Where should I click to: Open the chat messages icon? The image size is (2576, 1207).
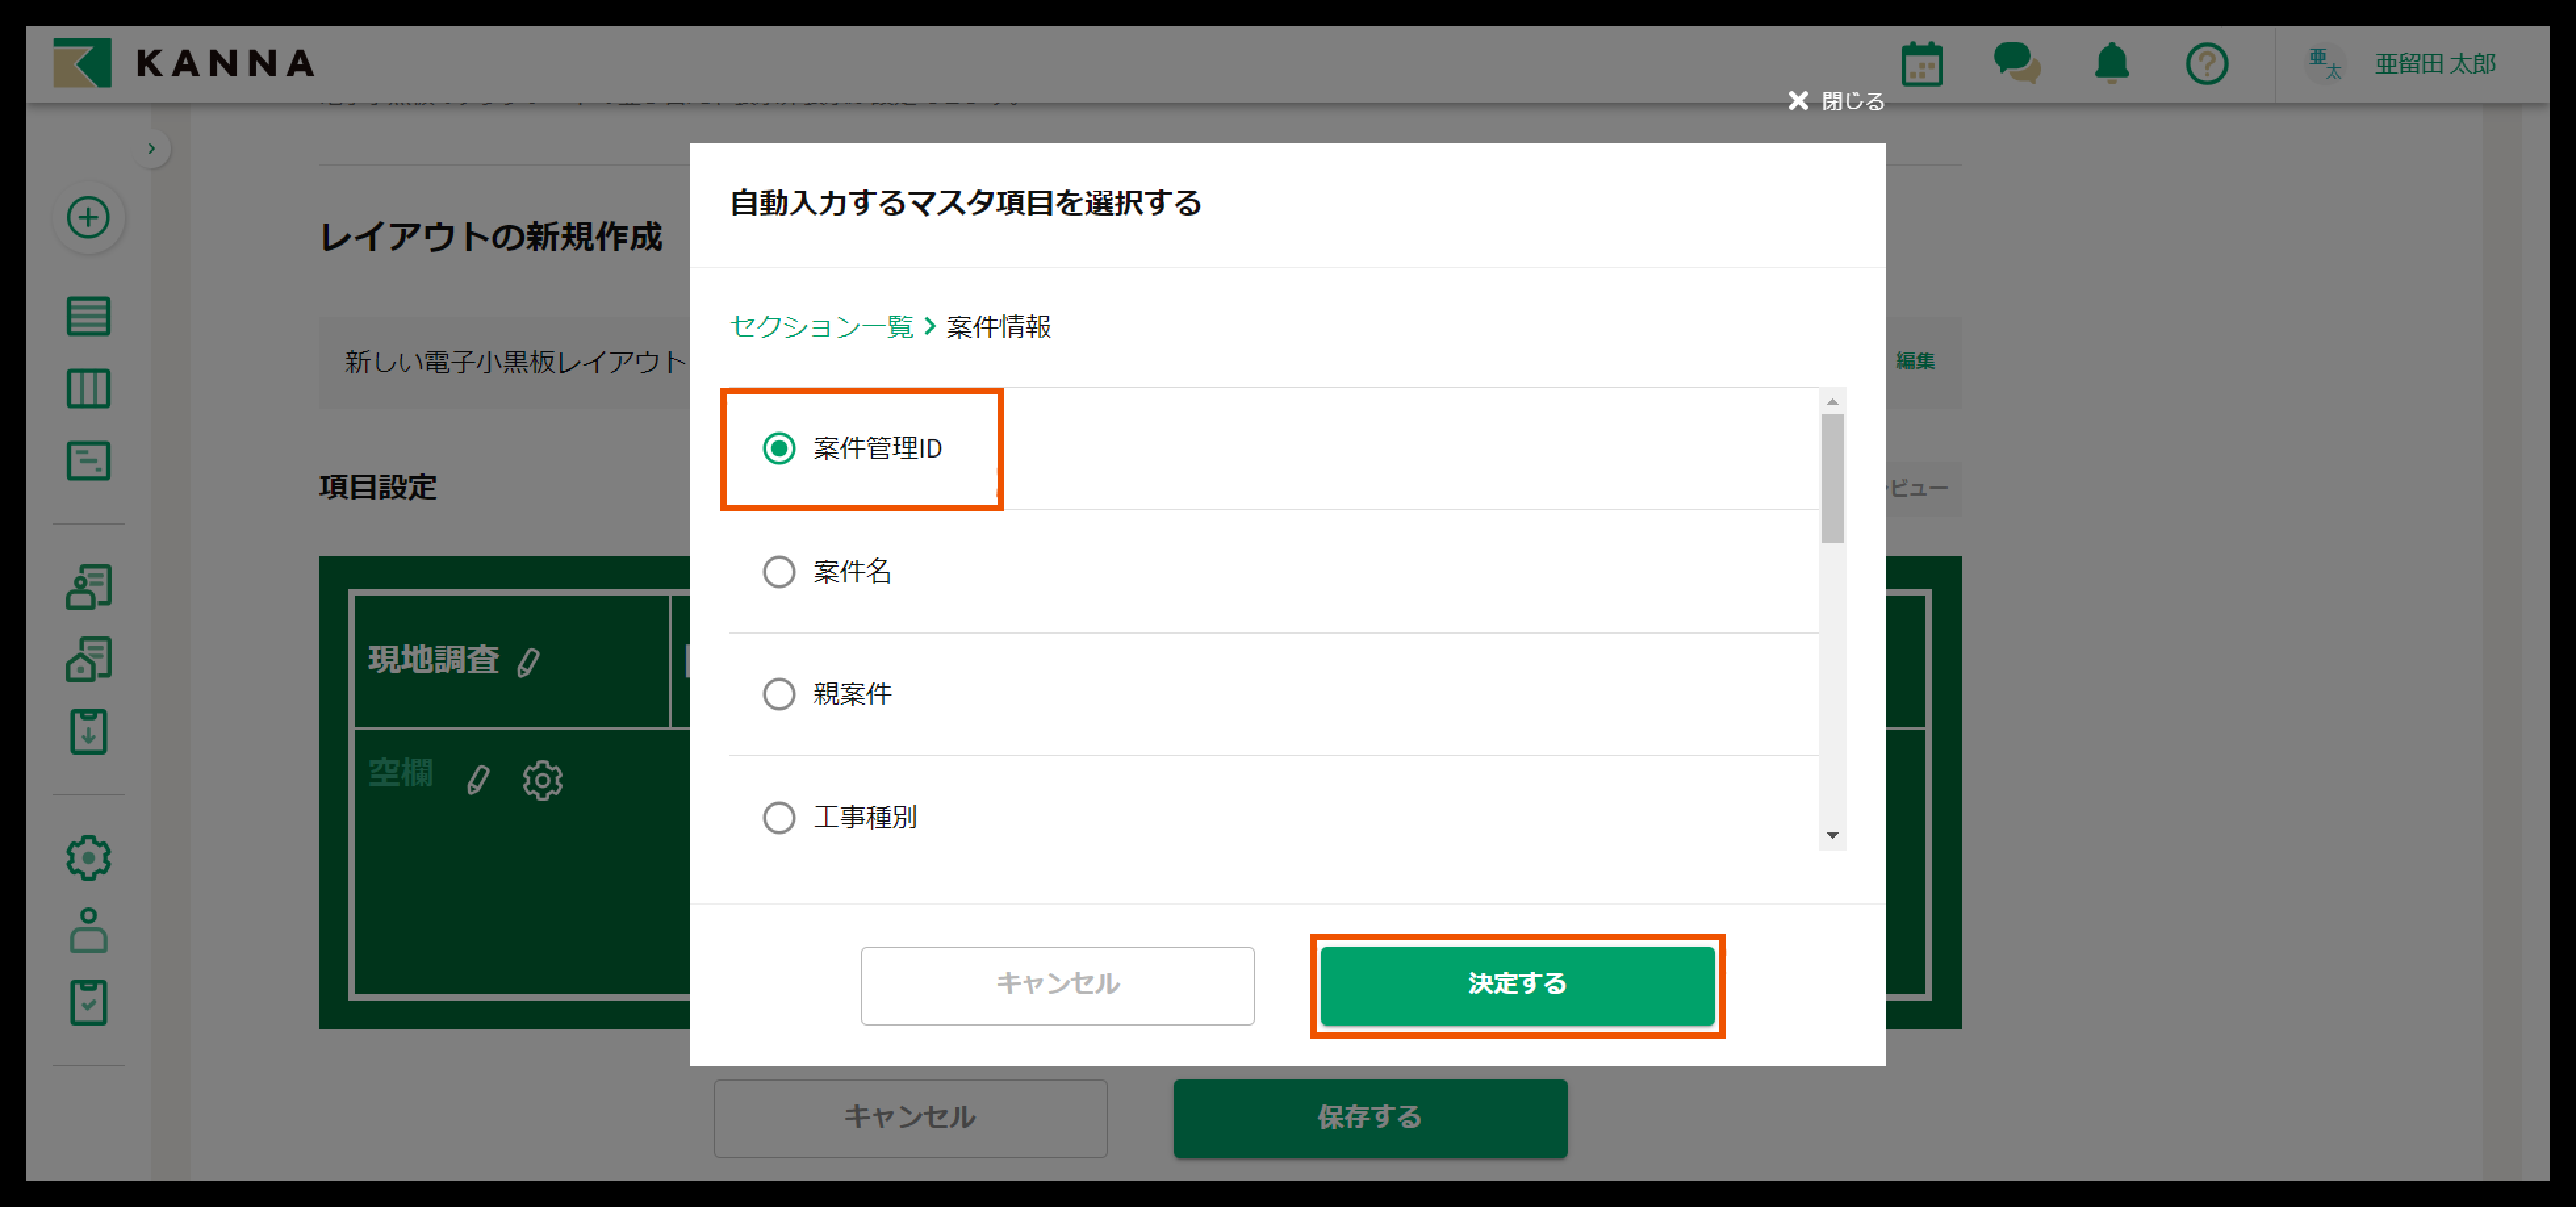2016,63
